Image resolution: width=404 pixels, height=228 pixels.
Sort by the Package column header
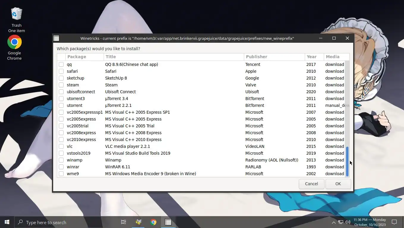tap(85, 57)
